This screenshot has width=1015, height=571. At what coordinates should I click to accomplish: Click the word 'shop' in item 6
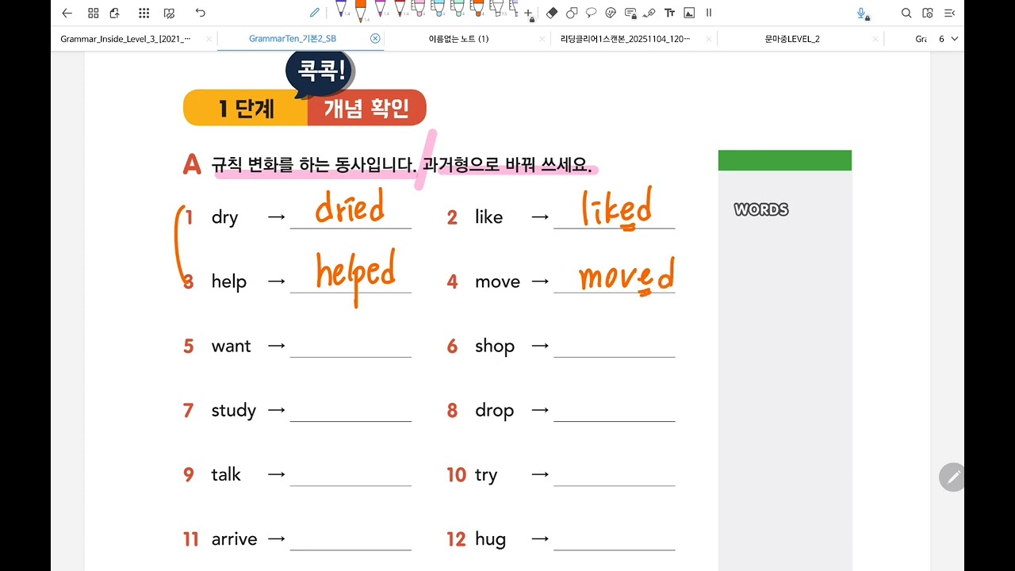coord(495,347)
